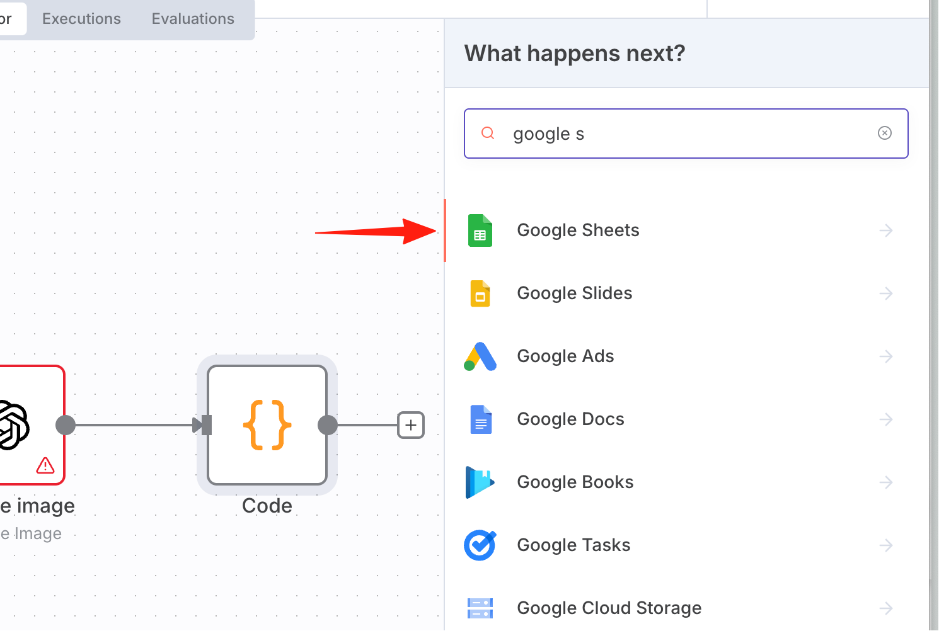Click the Code node output connector
The height and width of the screenshot is (631, 939).
328,425
